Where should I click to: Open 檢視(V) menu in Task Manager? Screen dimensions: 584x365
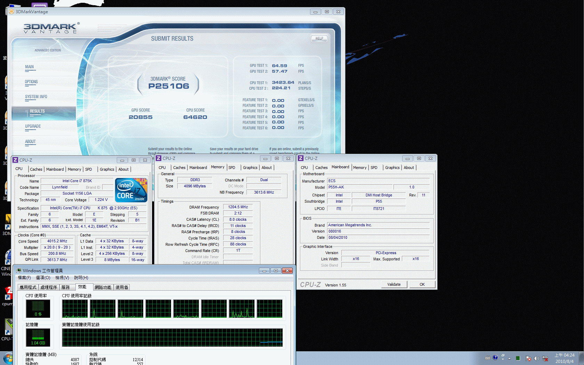[x=62, y=278]
